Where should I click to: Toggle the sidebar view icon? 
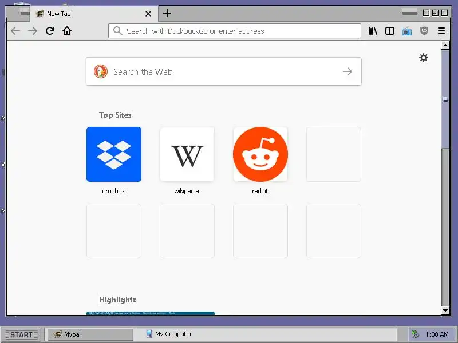coord(390,31)
